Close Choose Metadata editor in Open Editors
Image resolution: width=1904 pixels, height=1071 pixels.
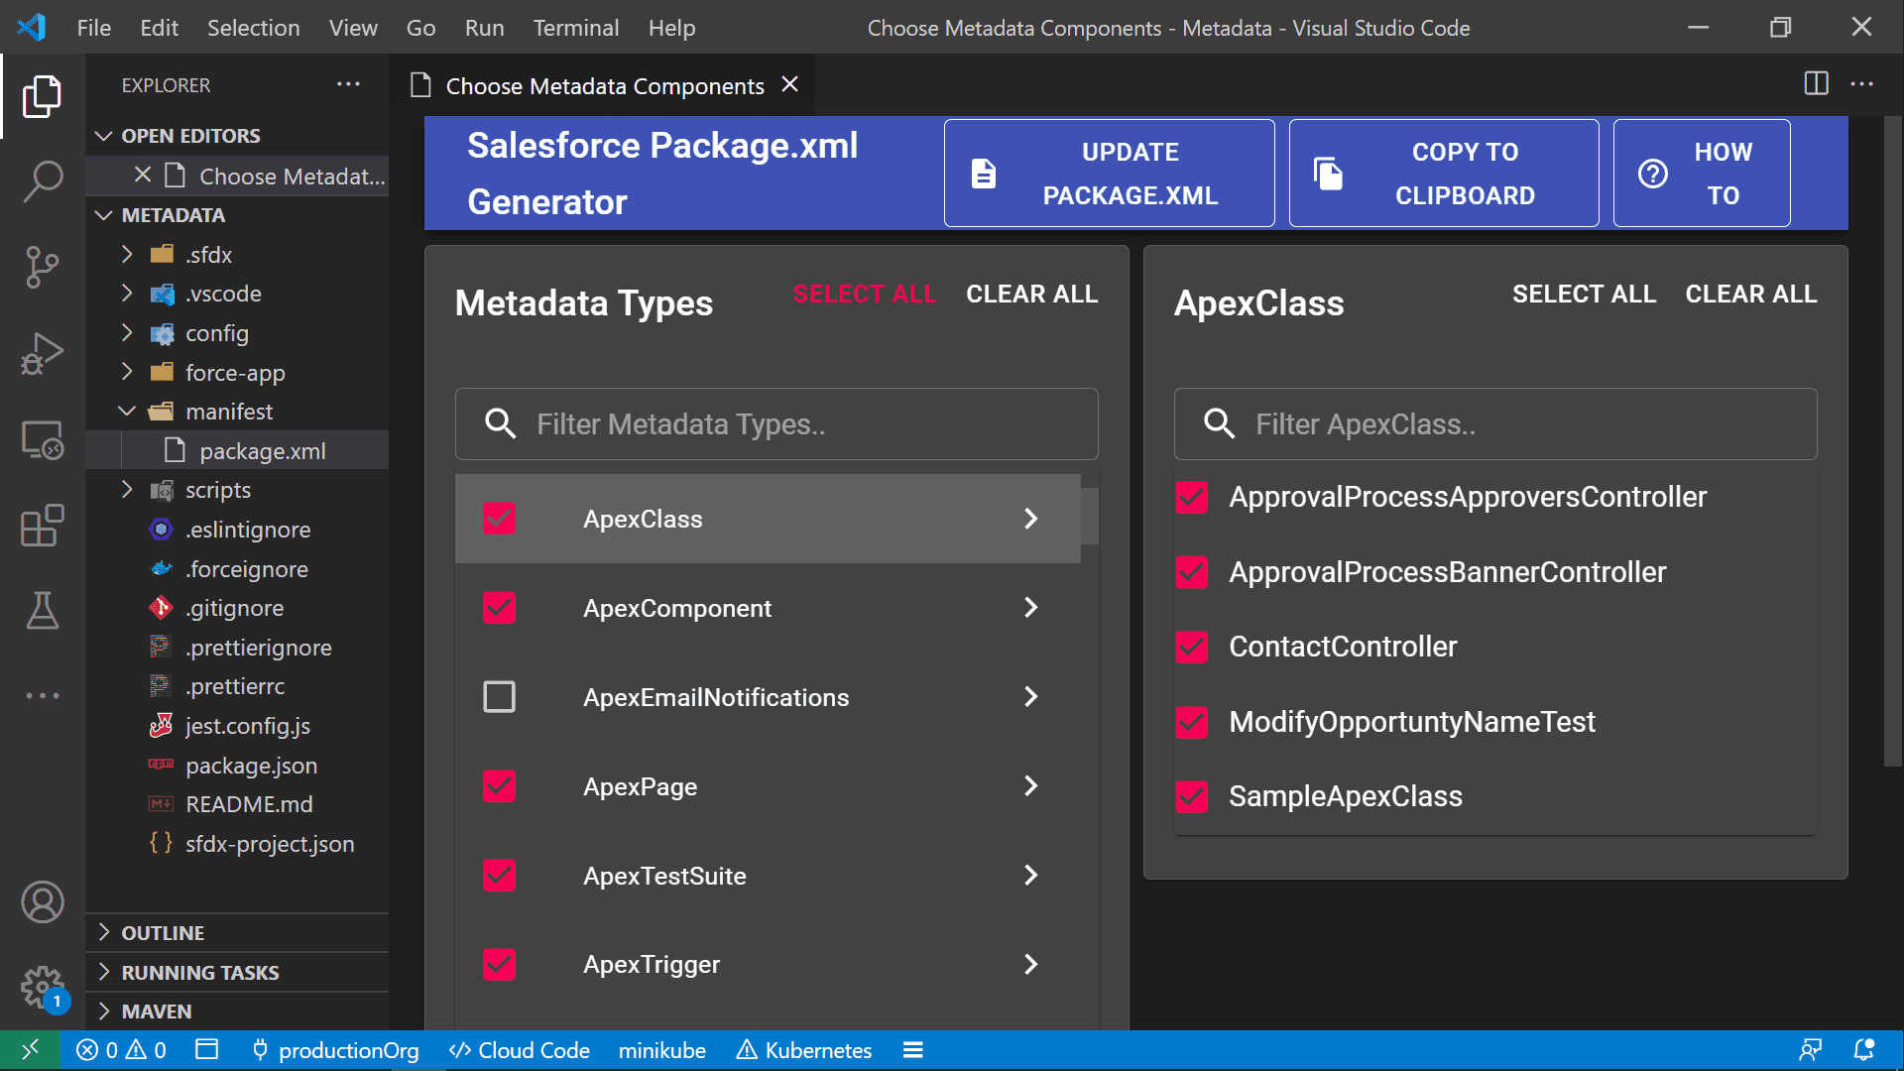(x=143, y=176)
